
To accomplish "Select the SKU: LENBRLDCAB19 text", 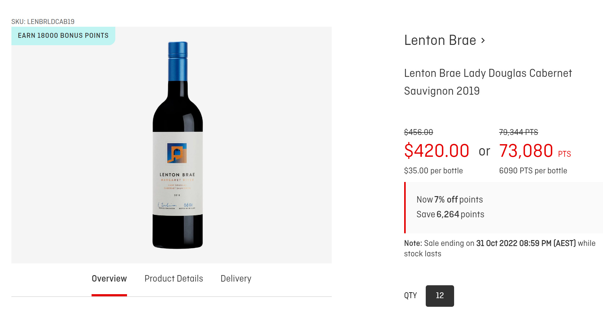I will click(43, 22).
